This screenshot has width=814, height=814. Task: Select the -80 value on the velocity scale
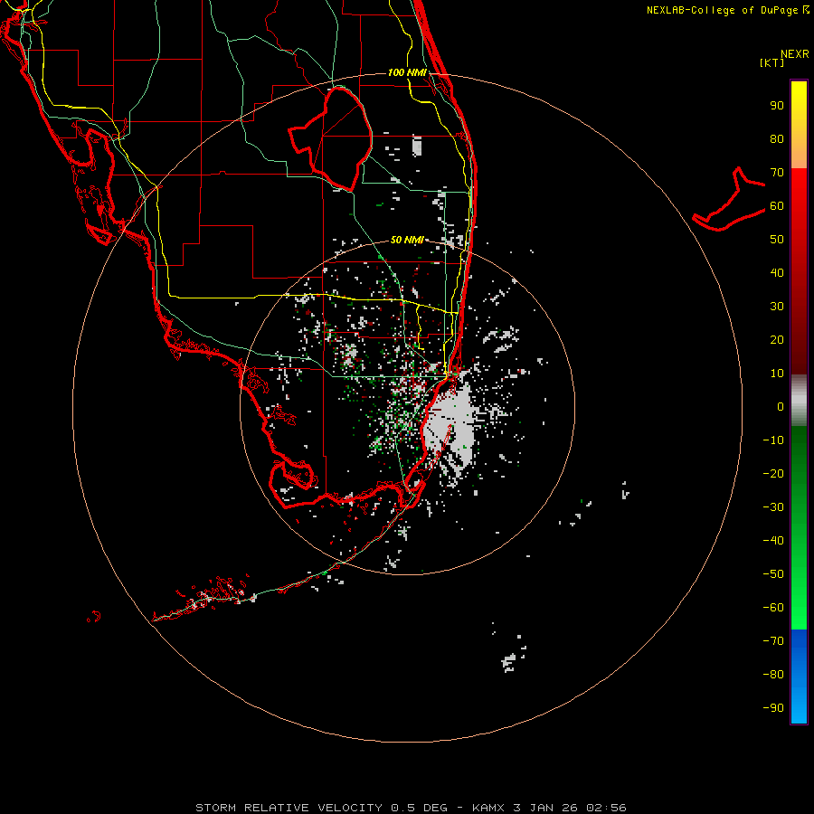click(x=773, y=675)
